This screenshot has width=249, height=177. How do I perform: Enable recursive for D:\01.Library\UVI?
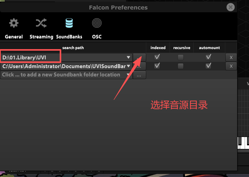[181, 57]
